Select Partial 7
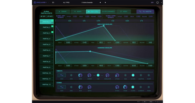The width and height of the screenshot is (195, 103). pyautogui.click(x=47, y=56)
